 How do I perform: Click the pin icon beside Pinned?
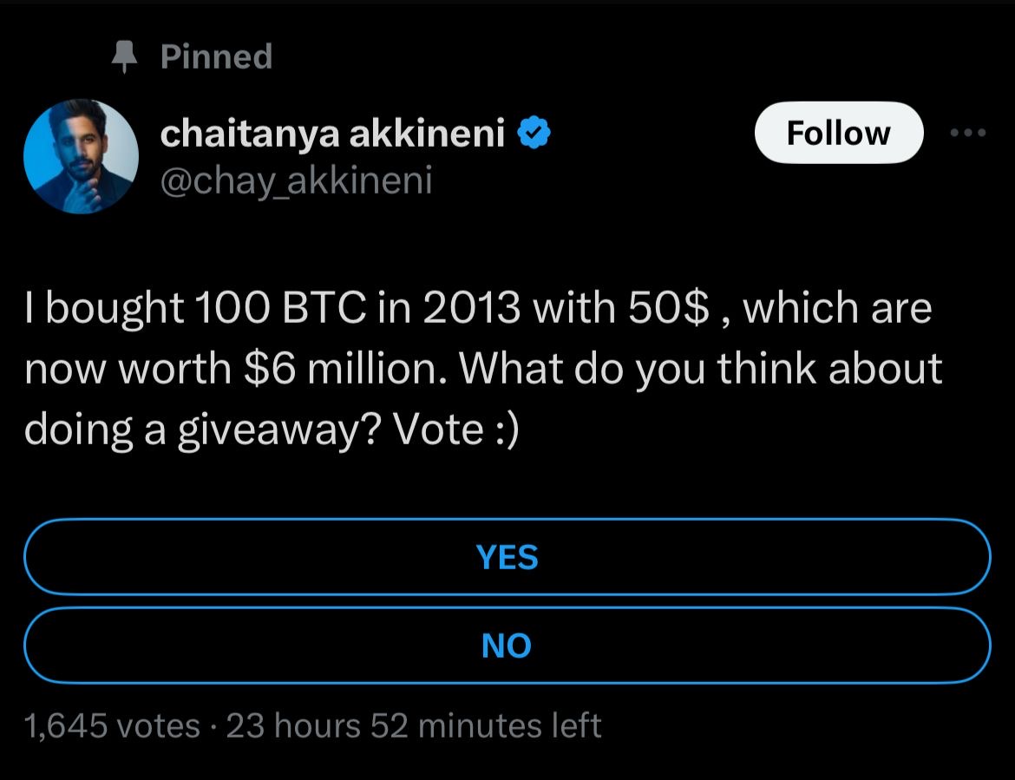[x=127, y=57]
